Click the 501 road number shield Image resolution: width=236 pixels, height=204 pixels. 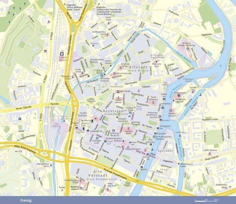coord(137,181)
